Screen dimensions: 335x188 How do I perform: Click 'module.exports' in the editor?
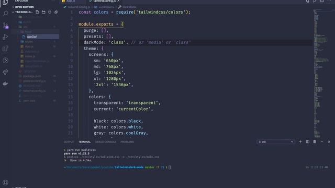96,25
